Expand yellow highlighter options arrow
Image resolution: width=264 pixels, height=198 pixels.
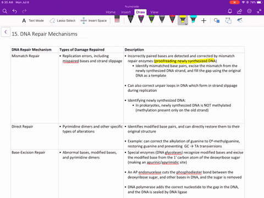pyautogui.click(x=186, y=24)
